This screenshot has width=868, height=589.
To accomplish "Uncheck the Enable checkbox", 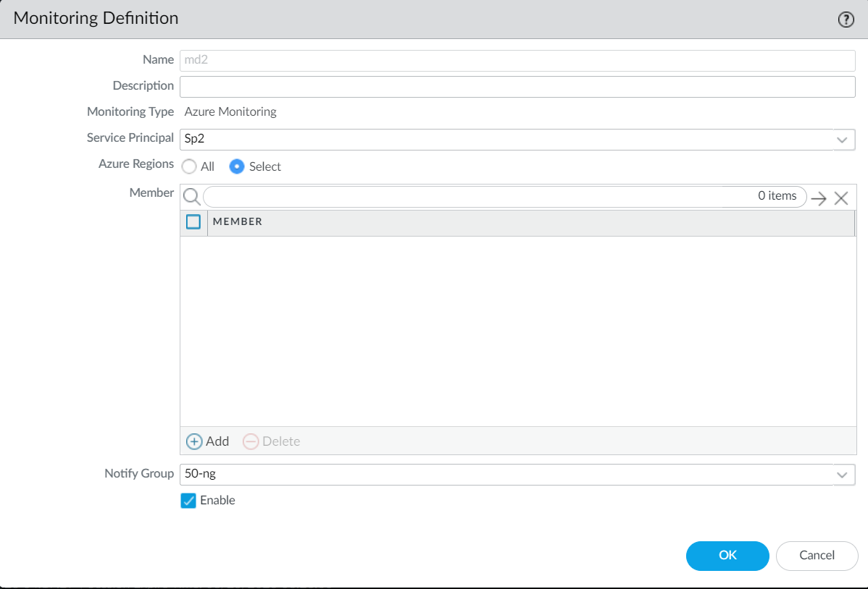I will [188, 501].
